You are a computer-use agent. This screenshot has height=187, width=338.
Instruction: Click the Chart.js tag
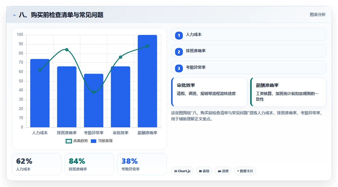click(x=182, y=171)
